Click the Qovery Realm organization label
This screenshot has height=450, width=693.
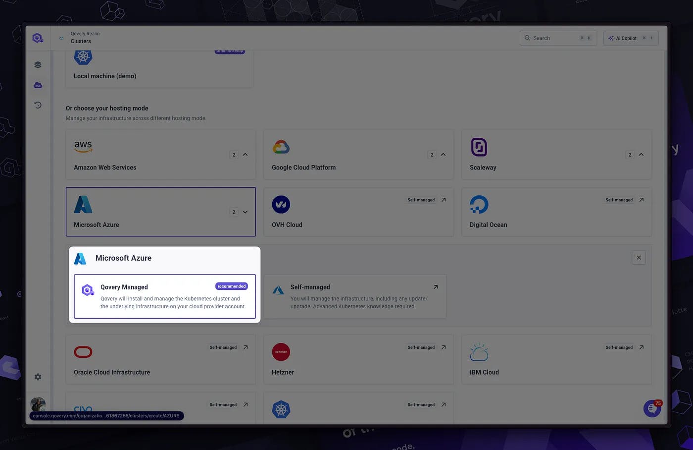pos(85,34)
